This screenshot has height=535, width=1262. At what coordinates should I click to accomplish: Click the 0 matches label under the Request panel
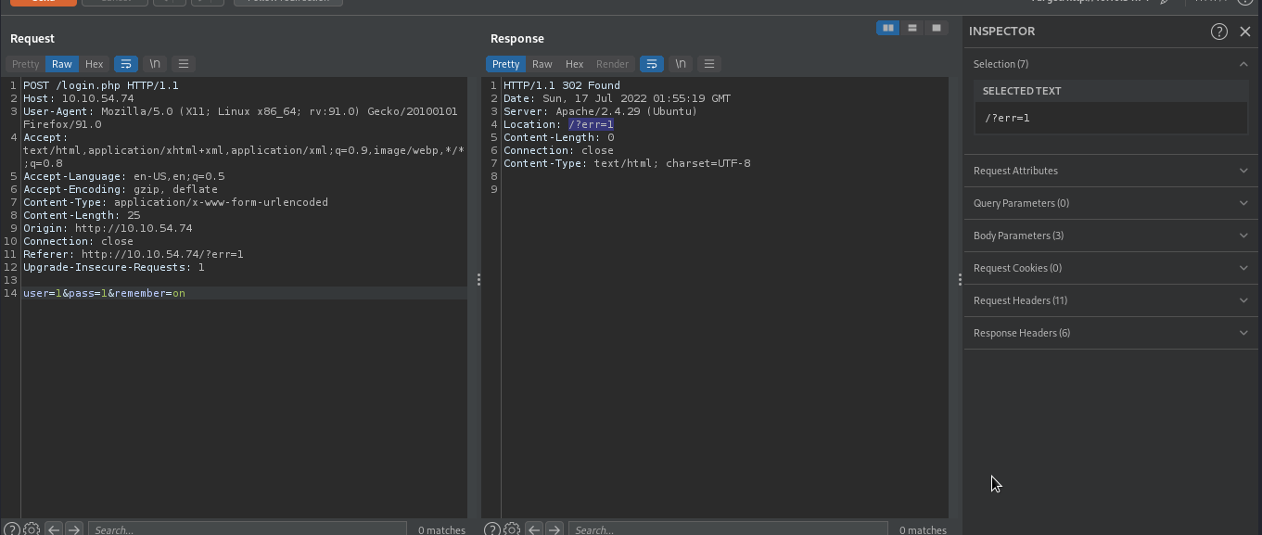[441, 530]
